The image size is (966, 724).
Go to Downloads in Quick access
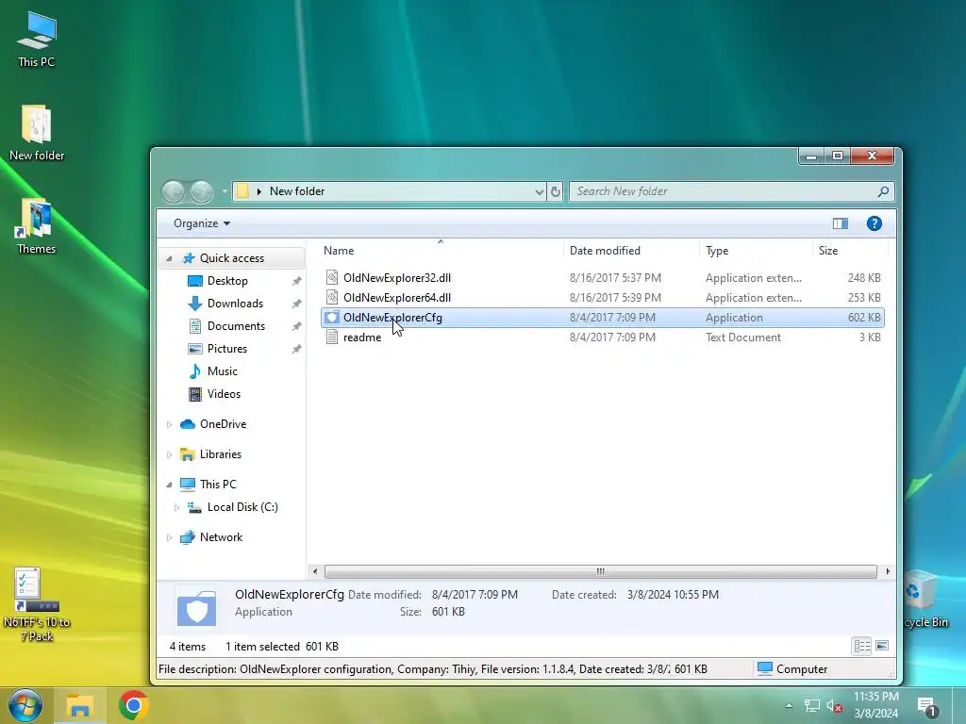(235, 304)
